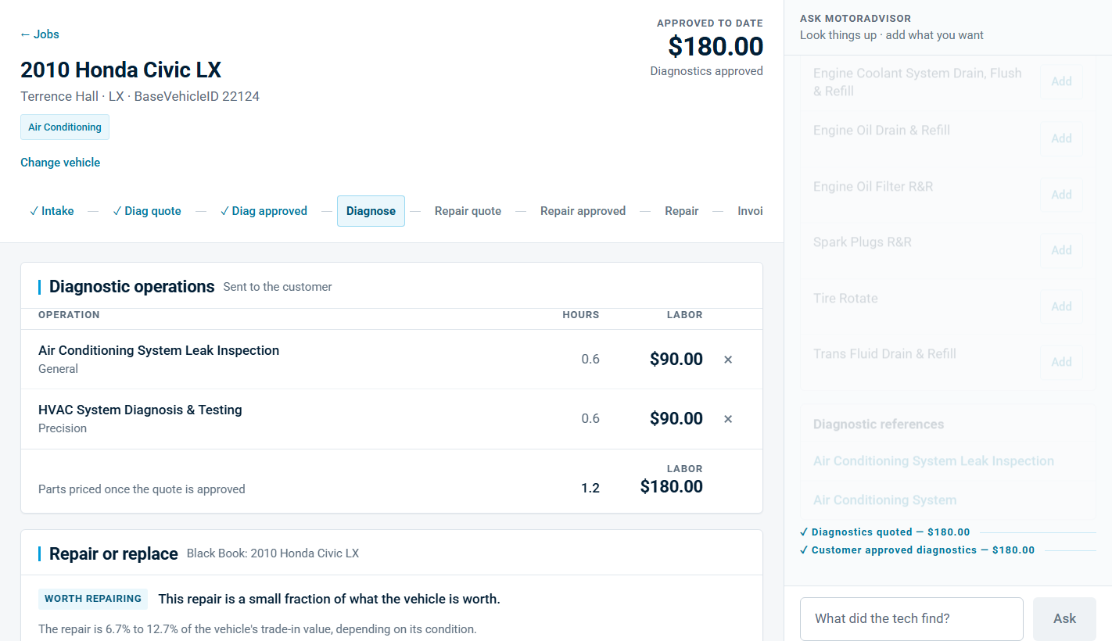Select the Air Conditioning tag
This screenshot has width=1112, height=641.
(65, 127)
